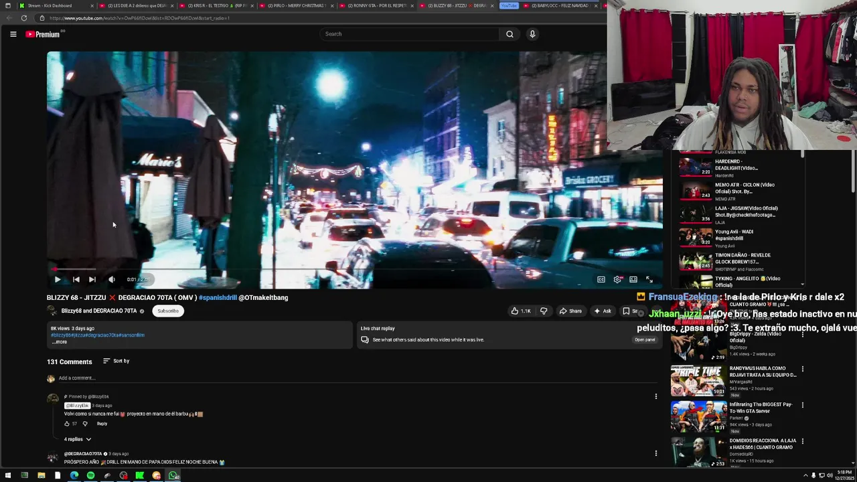Play the video with the play button
This screenshot has width=857, height=482.
pos(58,280)
